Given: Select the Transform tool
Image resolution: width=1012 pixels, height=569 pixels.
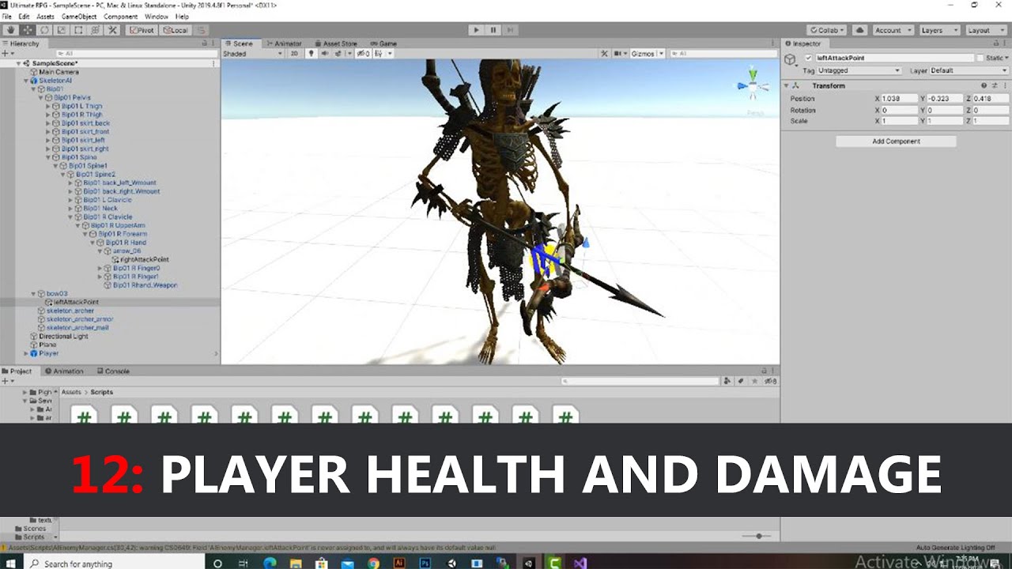Looking at the screenshot, I should [95, 30].
